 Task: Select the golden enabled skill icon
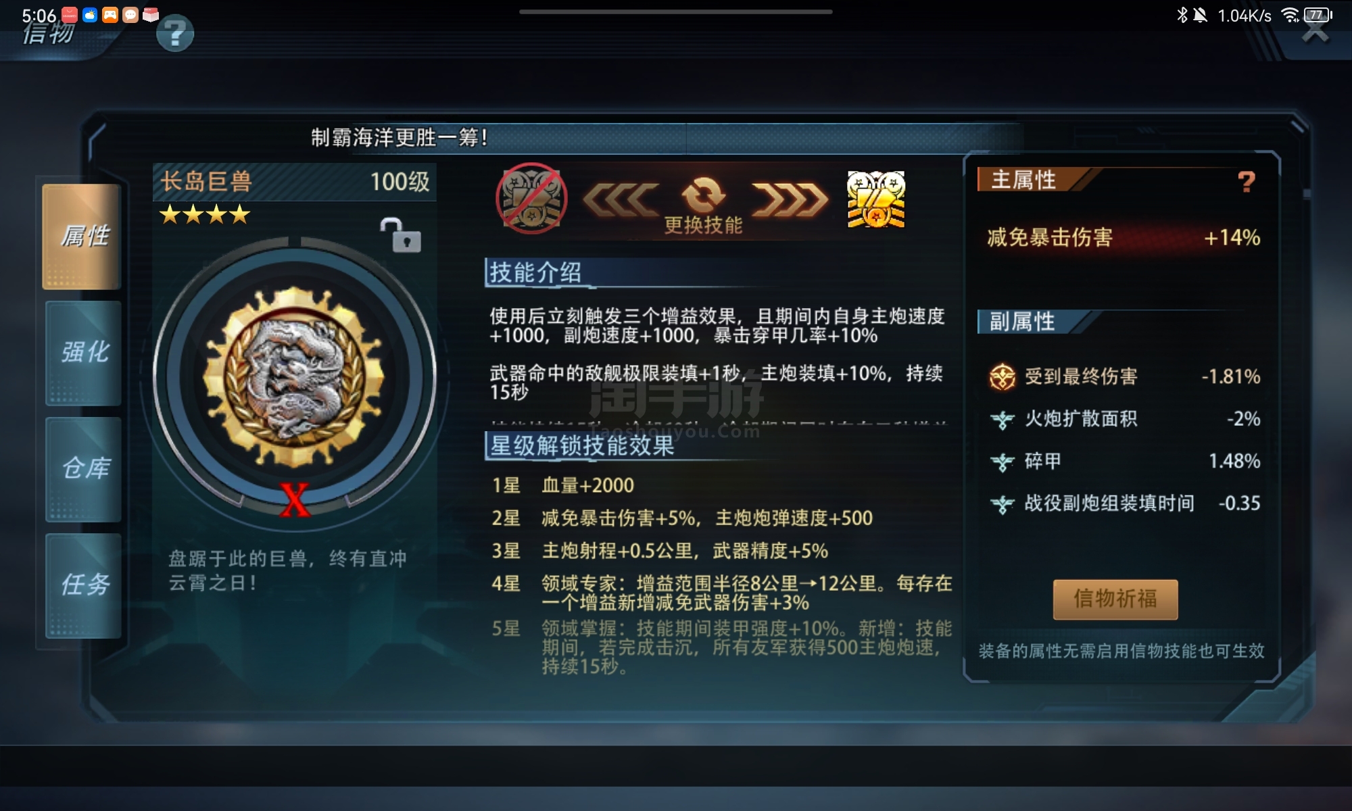[876, 199]
